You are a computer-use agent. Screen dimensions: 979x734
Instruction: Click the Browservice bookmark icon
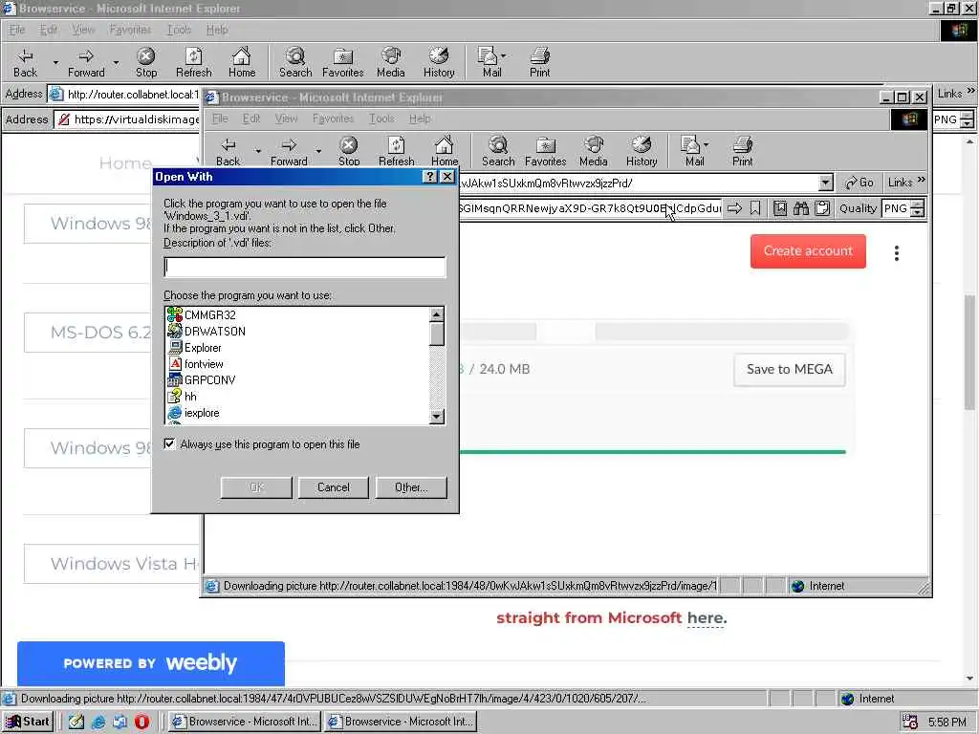pyautogui.click(x=755, y=208)
